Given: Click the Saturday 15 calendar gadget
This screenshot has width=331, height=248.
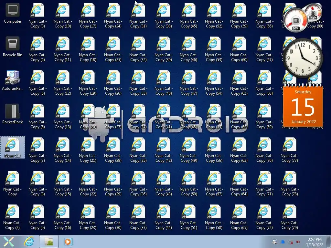Looking at the screenshot, I should pos(303,105).
